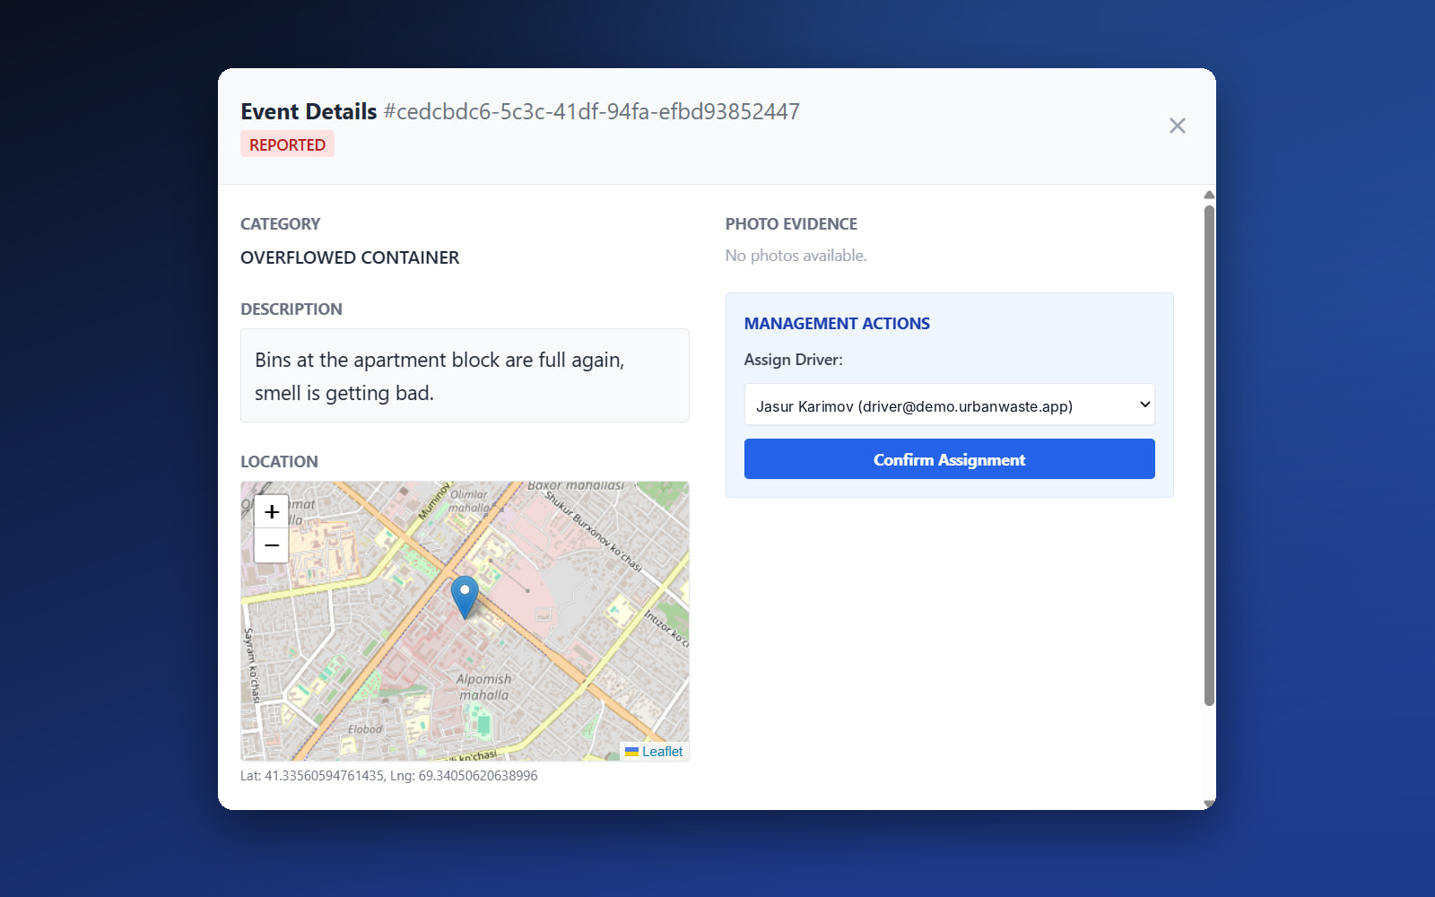Click the DESCRIPTION section label
The width and height of the screenshot is (1435, 897).
point(291,309)
